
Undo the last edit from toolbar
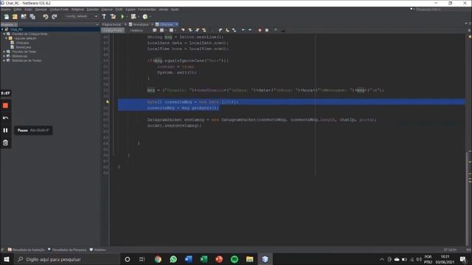(x=46, y=16)
